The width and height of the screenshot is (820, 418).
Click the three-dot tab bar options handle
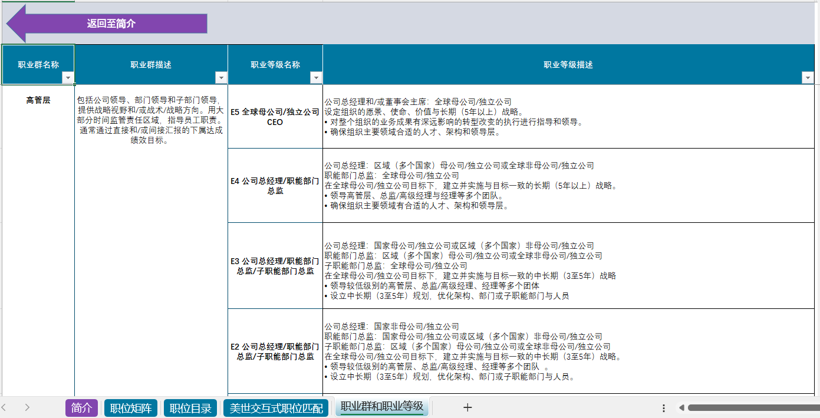pos(664,408)
